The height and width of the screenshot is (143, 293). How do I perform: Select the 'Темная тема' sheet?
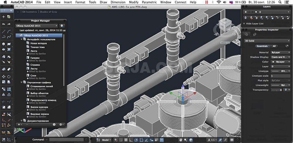(x=38, y=47)
